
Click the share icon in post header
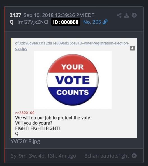coord(119,15)
